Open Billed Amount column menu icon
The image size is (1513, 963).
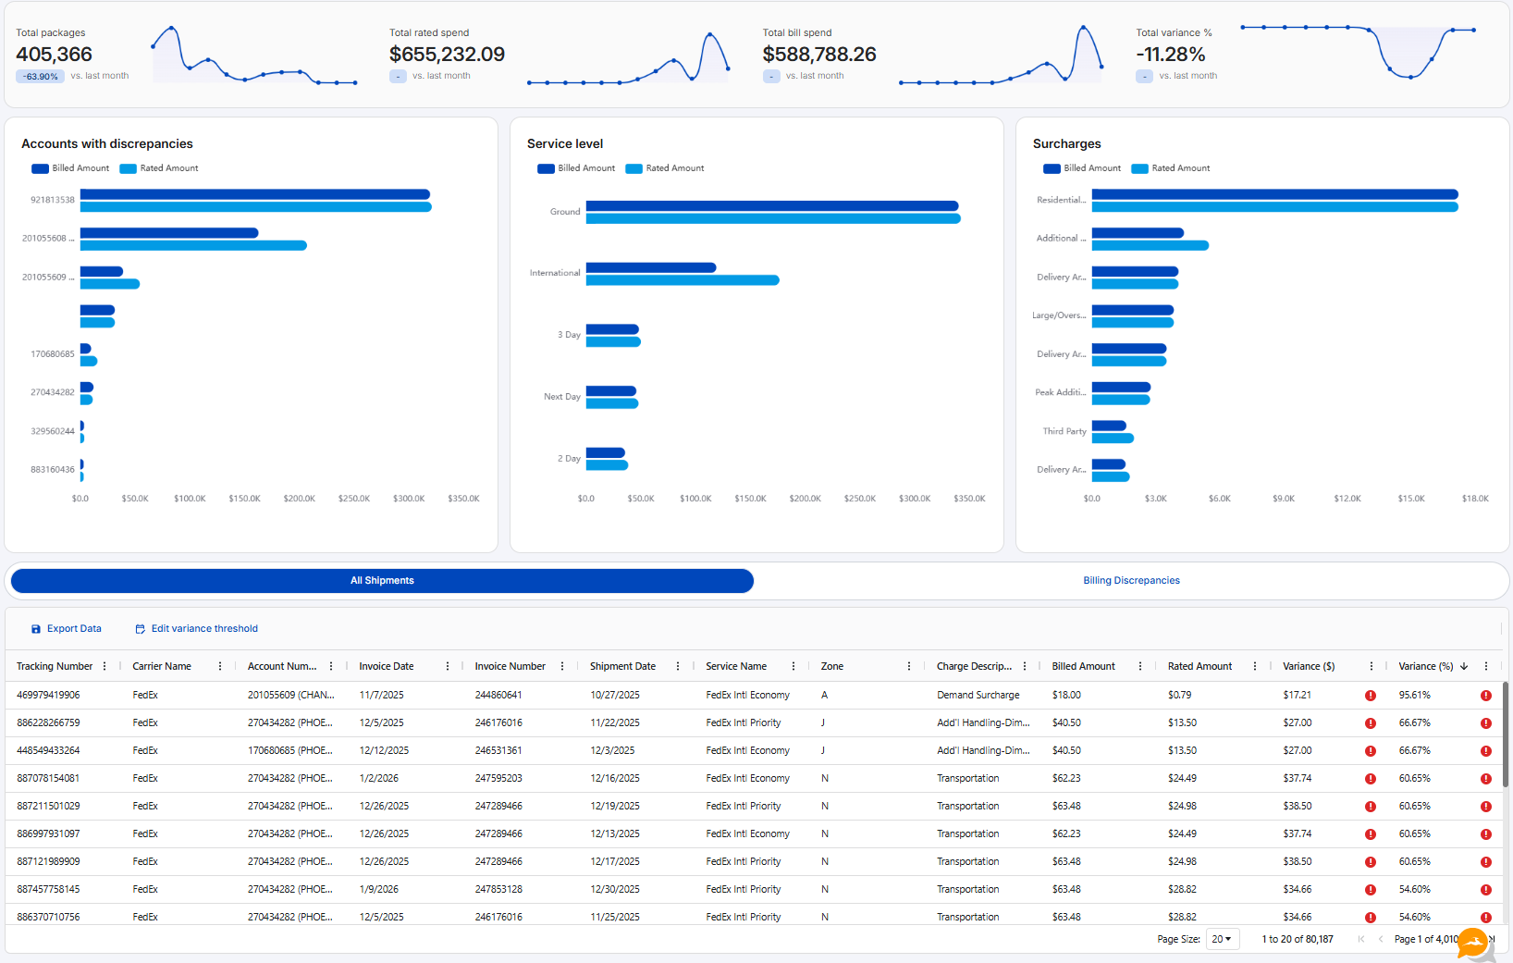[x=1140, y=666]
